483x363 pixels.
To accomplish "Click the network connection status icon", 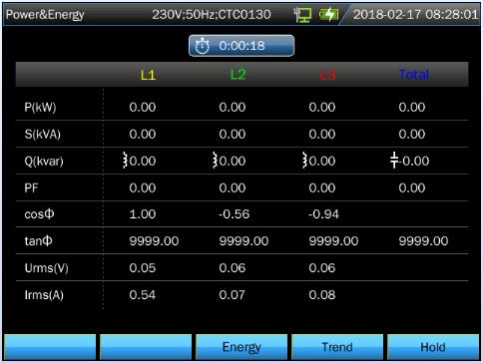I will (303, 15).
